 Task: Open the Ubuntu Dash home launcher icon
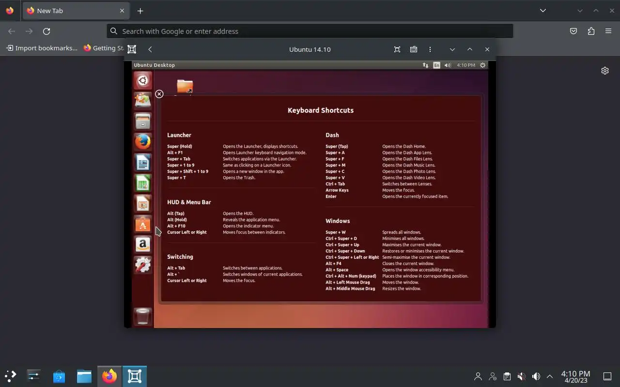[x=142, y=80]
